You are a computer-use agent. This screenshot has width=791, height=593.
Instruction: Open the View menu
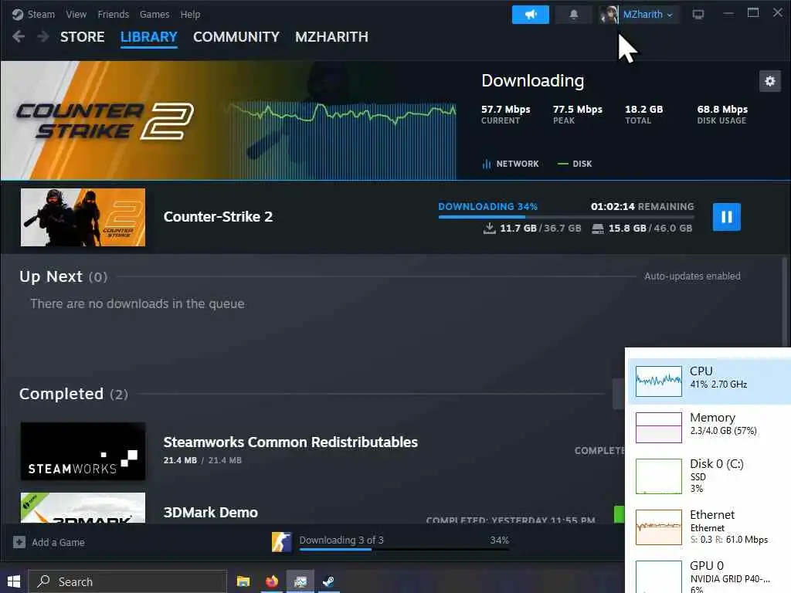pos(76,14)
